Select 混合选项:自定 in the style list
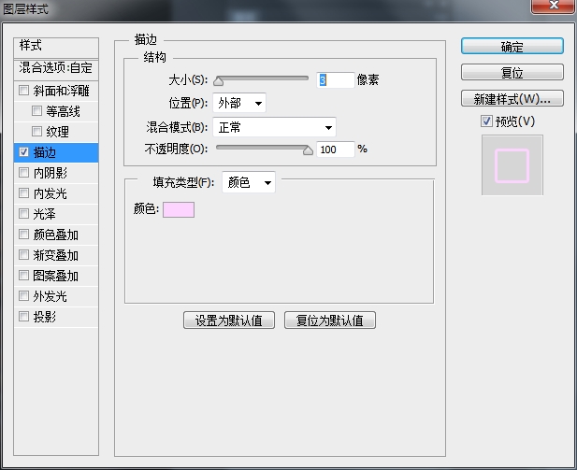Screen dimensions: 577x470 click(56, 69)
